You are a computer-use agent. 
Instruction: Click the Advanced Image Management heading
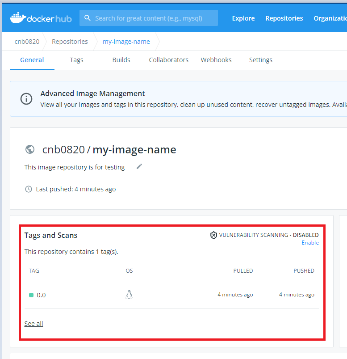pos(92,93)
